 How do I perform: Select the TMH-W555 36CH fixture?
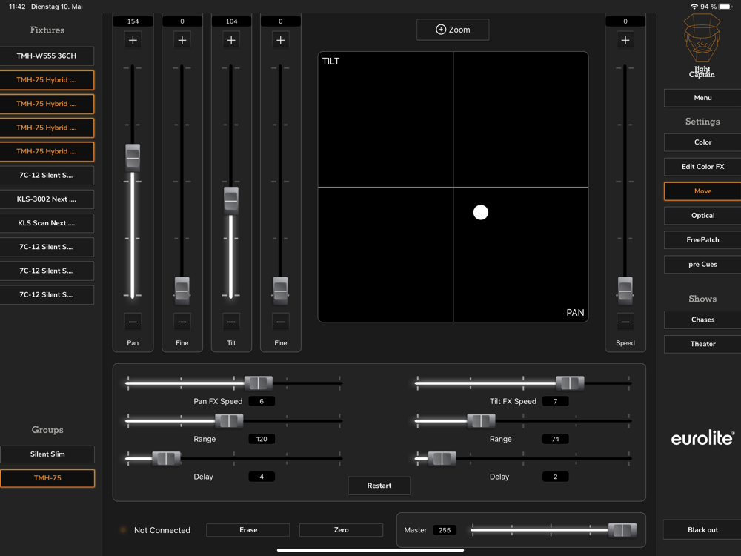[46, 56]
